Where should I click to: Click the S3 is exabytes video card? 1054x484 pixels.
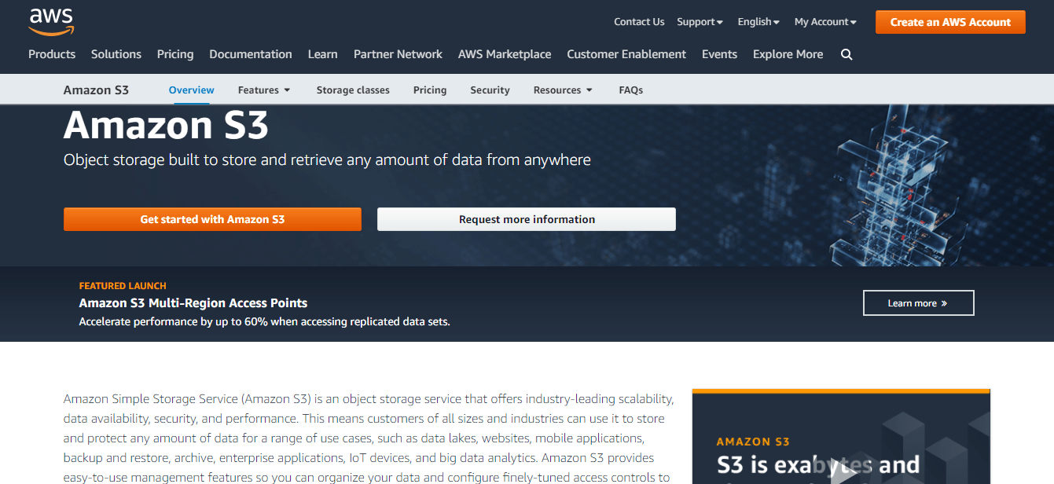coord(841,437)
